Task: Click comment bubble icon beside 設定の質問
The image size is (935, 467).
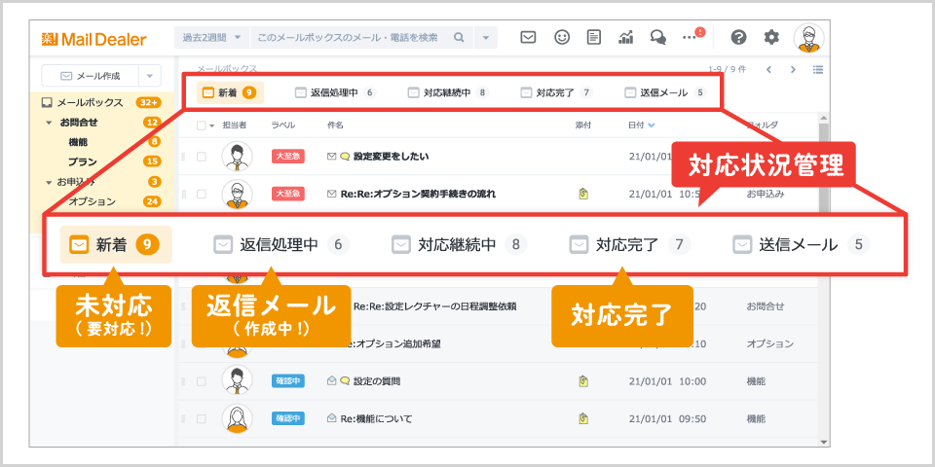Action: pos(345,381)
